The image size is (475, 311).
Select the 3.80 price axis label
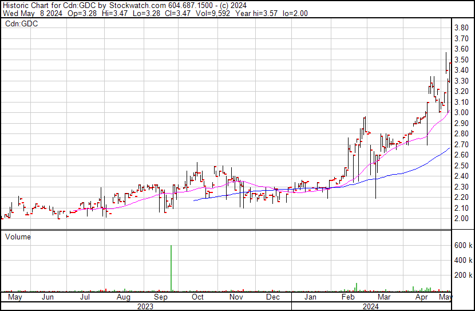[462, 28]
